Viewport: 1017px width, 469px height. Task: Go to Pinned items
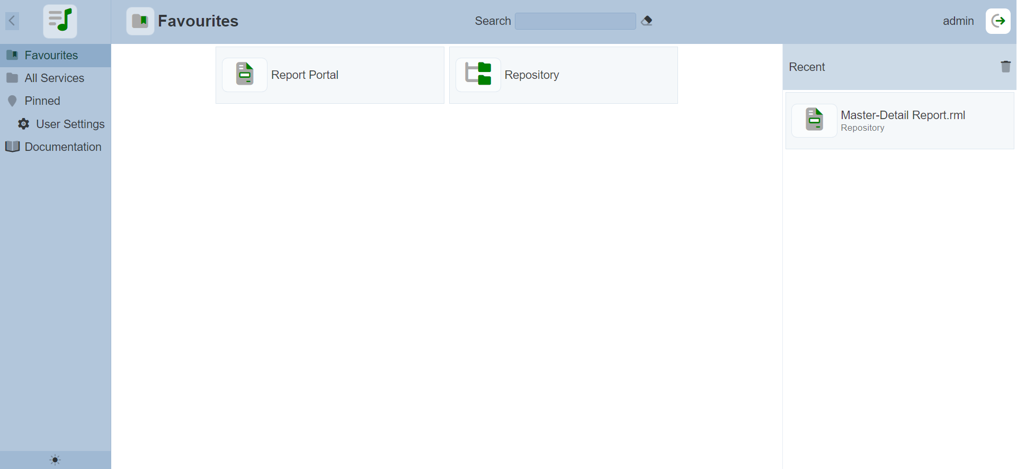(x=42, y=101)
